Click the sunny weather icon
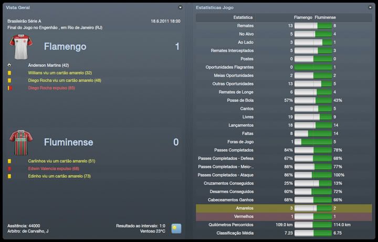378x242 pixels. (176, 228)
